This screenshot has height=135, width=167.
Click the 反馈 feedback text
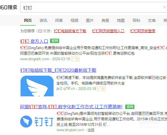click(47, 31)
